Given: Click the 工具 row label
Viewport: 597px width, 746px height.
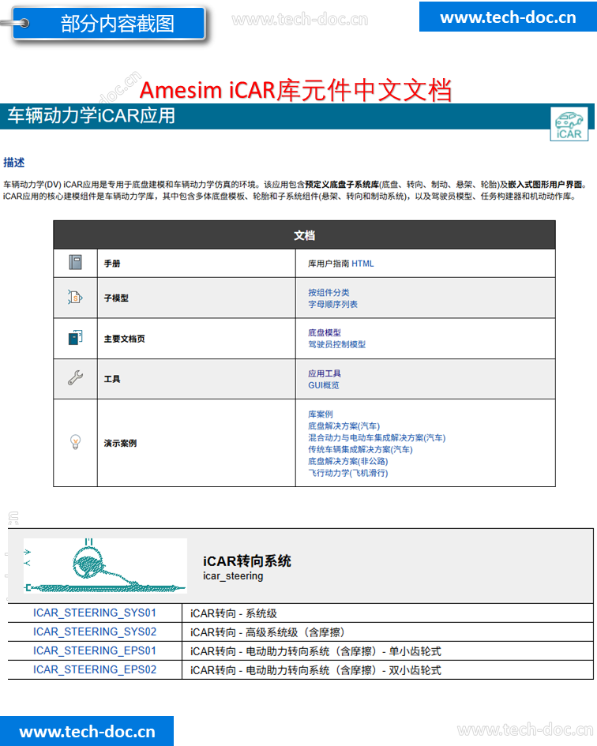Looking at the screenshot, I should tap(112, 379).
